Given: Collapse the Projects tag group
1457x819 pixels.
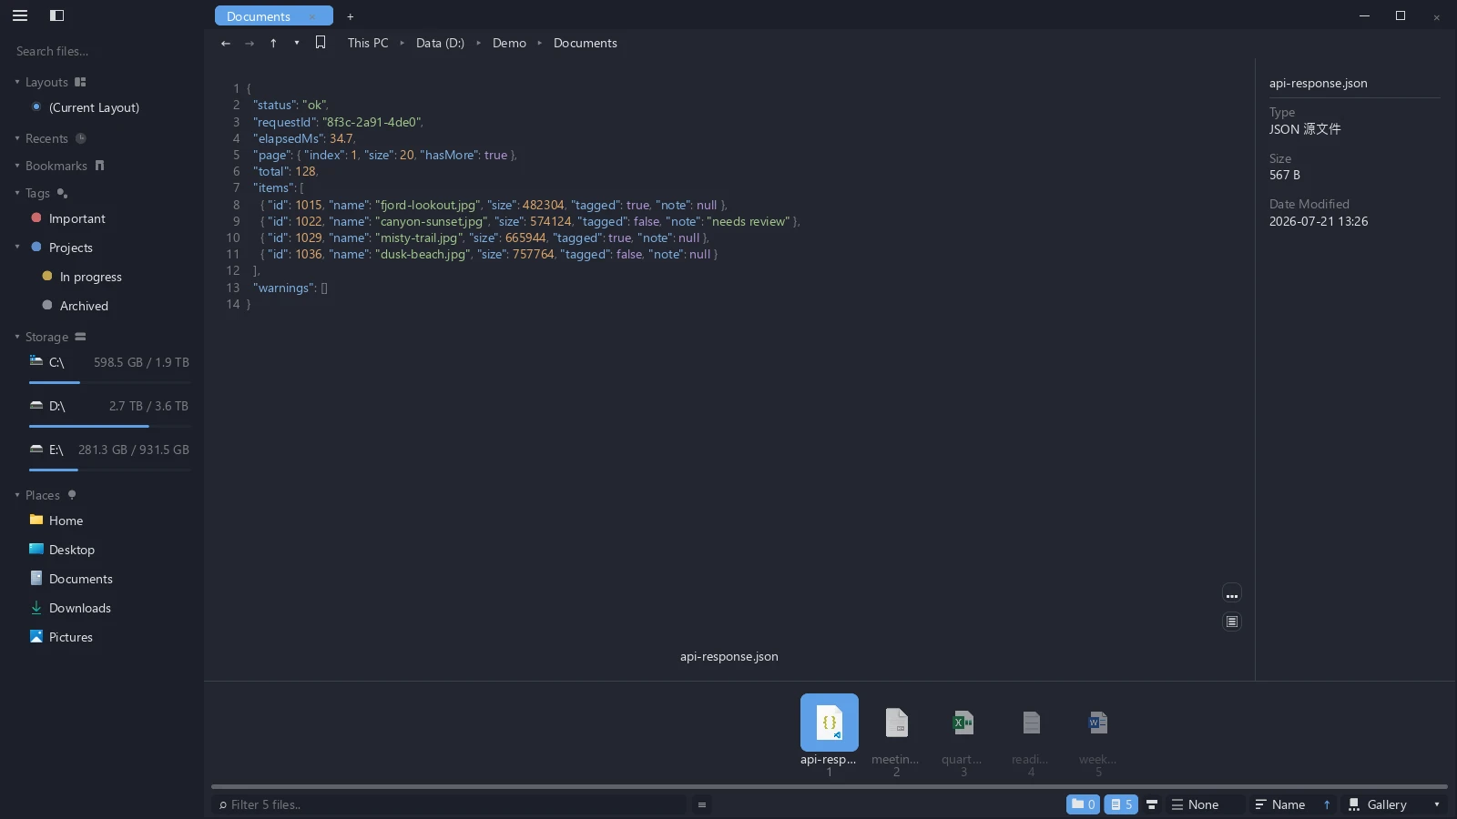Looking at the screenshot, I should coord(17,247).
